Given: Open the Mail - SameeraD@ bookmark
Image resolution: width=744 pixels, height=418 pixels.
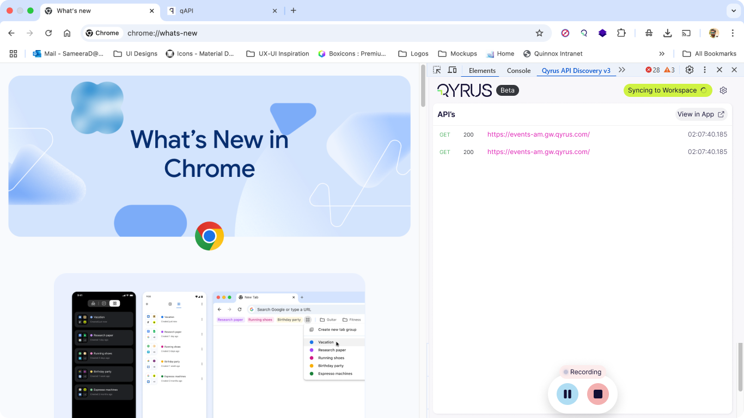Looking at the screenshot, I should (x=68, y=53).
